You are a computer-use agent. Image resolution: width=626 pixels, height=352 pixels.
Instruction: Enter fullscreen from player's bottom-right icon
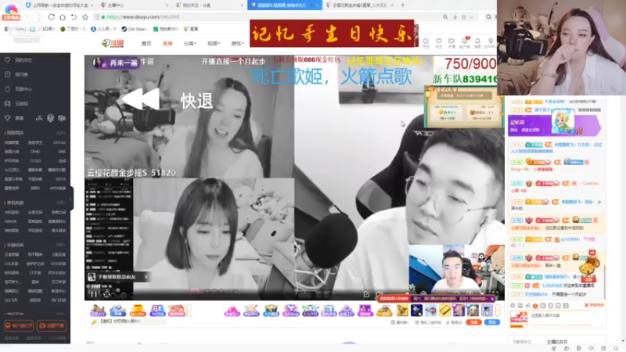pyautogui.click(x=495, y=294)
